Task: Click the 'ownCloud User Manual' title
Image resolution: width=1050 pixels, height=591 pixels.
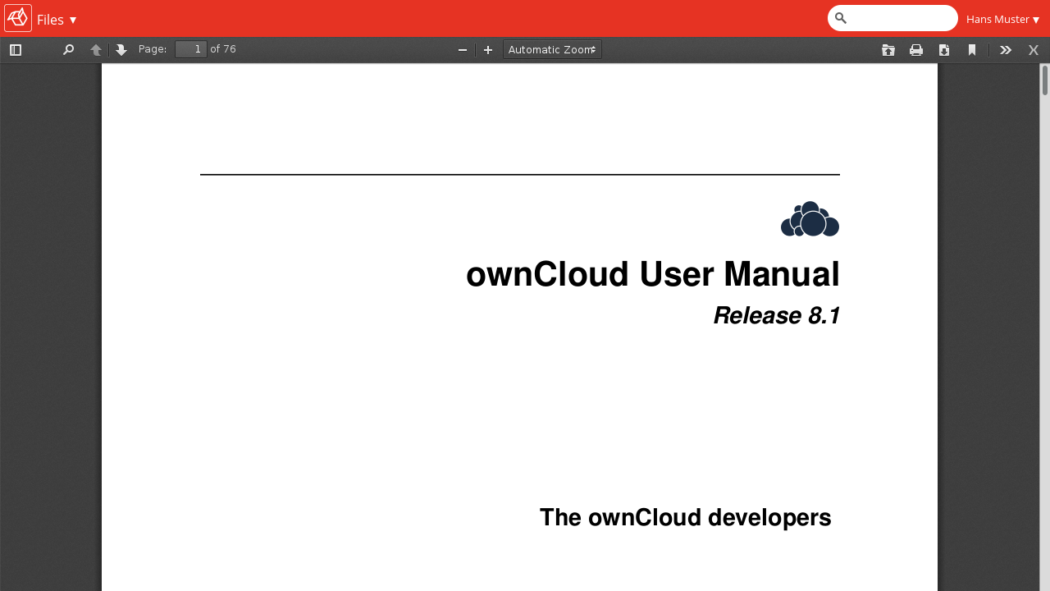Action: (x=653, y=274)
